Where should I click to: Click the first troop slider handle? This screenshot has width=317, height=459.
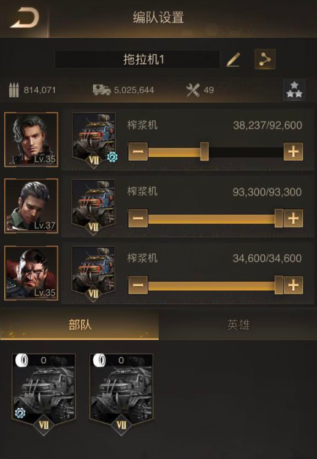coord(205,151)
